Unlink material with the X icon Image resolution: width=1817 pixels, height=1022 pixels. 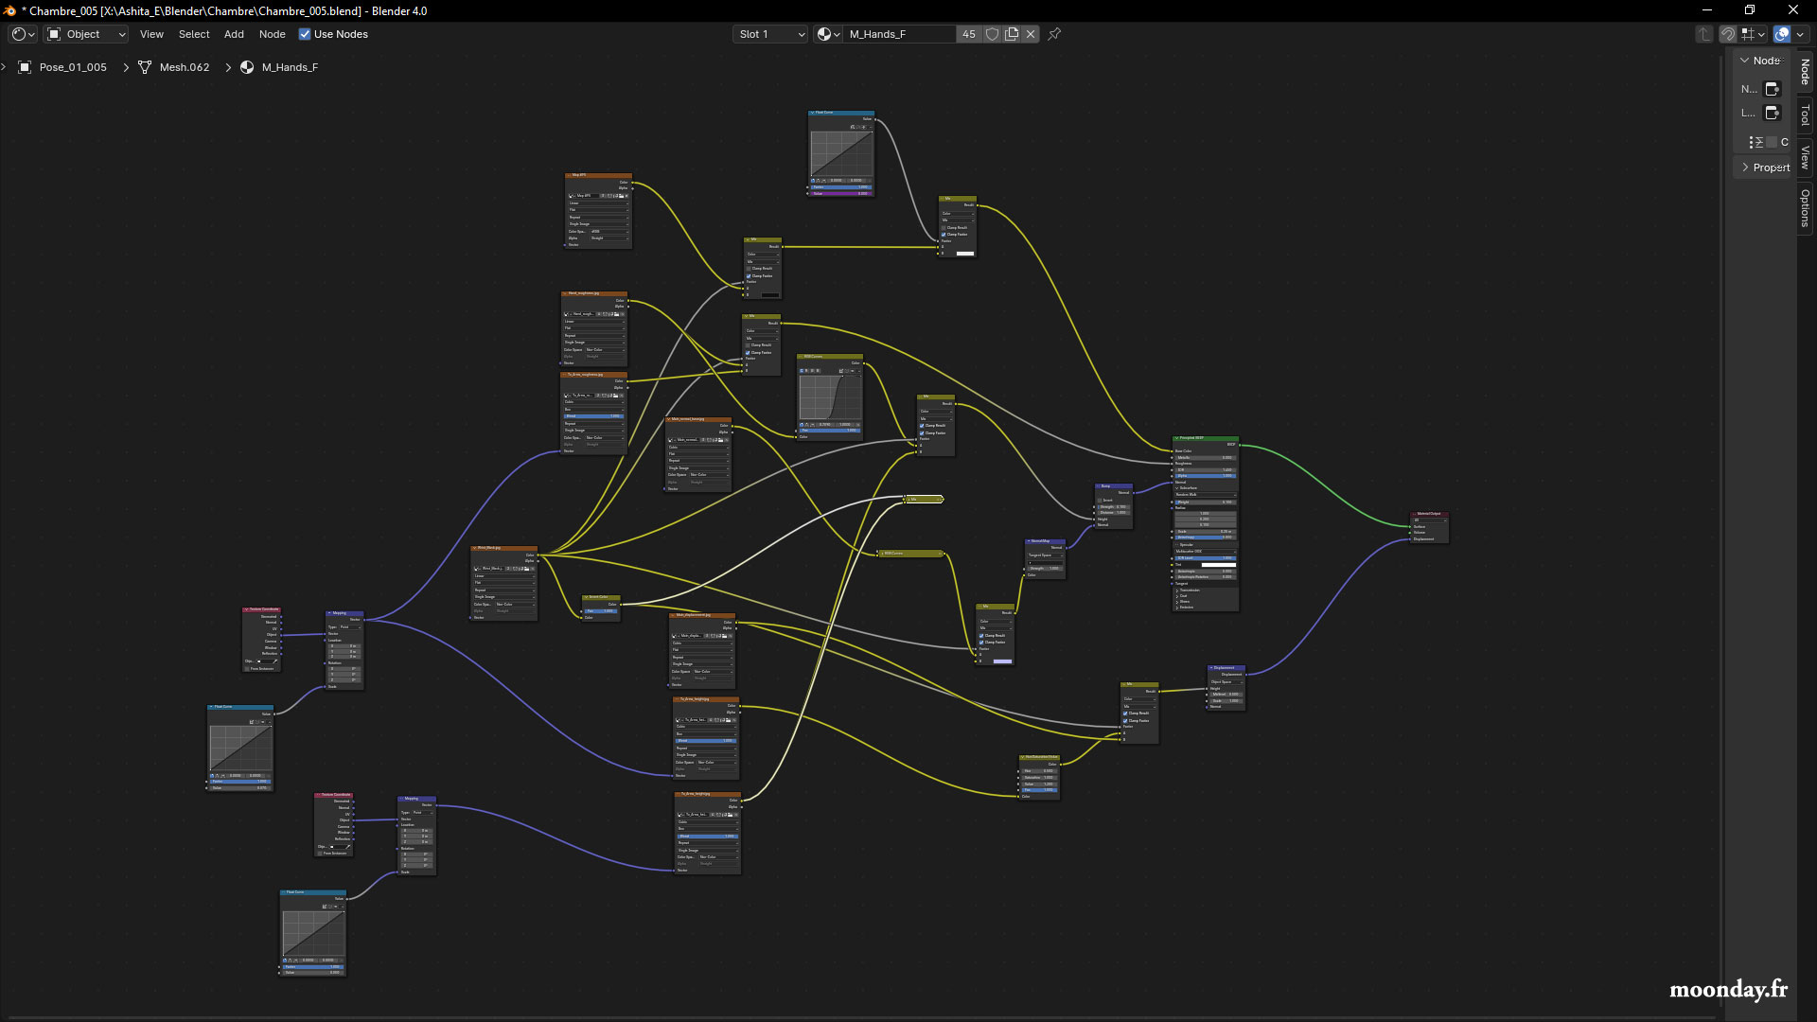(x=1031, y=34)
